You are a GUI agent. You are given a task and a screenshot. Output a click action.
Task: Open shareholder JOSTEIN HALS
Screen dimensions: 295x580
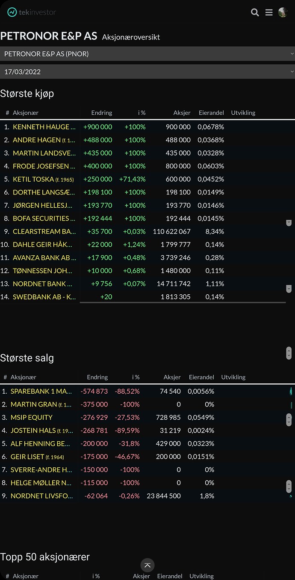tap(41, 431)
